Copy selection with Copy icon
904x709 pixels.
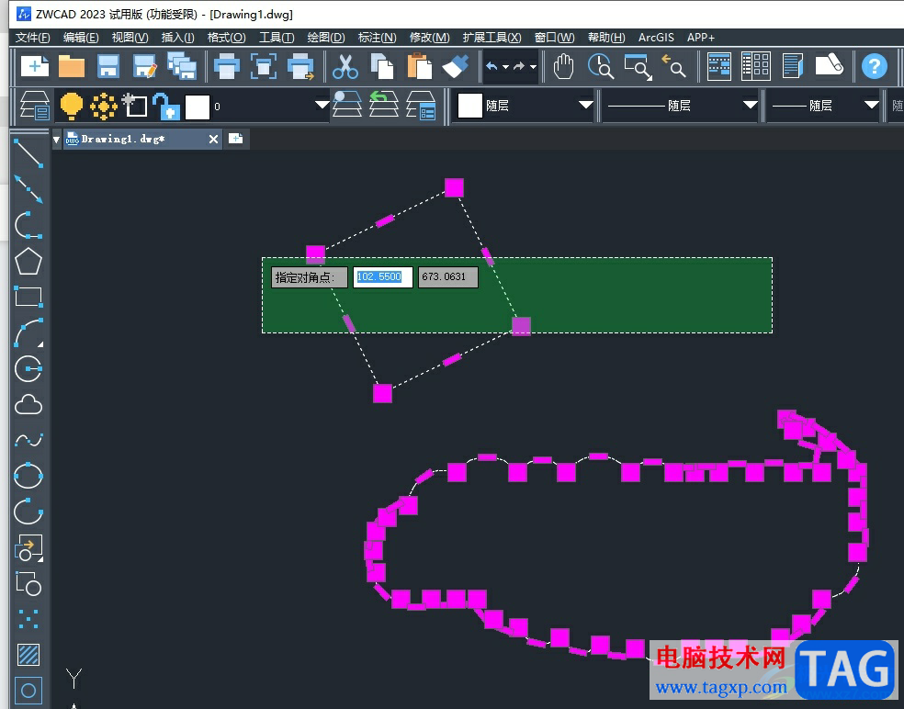tap(381, 66)
